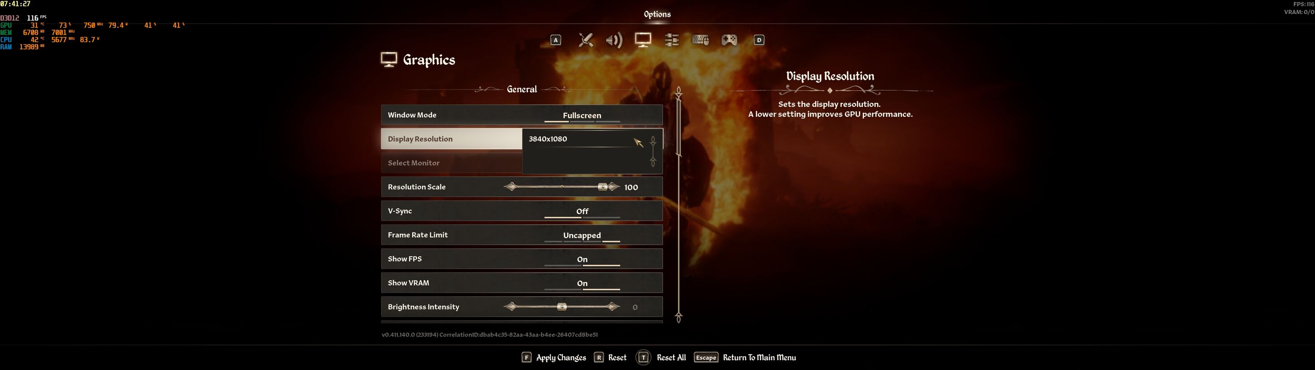Apply Changes with the F button
1315x370 pixels.
[x=553, y=357]
